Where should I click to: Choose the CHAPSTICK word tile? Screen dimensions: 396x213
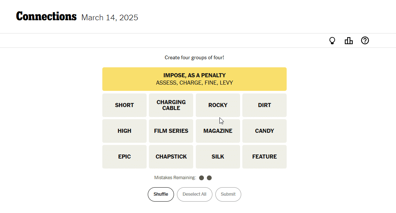[171, 157]
